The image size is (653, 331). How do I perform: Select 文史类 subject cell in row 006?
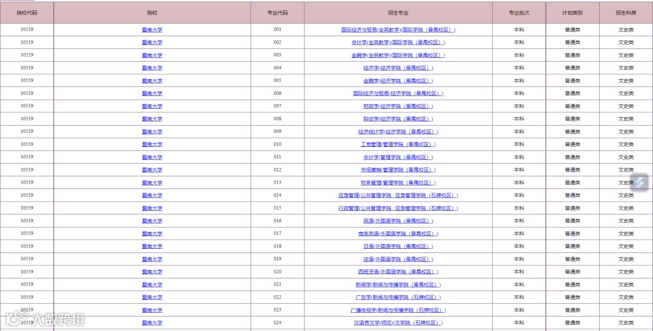(626, 94)
